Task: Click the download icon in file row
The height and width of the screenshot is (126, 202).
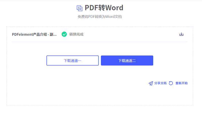Action: point(181,34)
